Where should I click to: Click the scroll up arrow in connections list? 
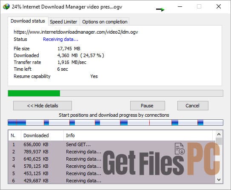pos(219,134)
